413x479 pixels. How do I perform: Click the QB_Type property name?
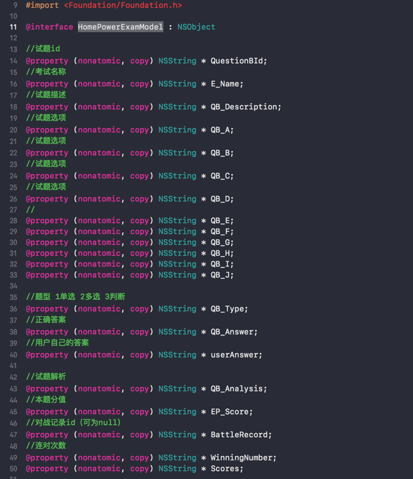(227, 309)
